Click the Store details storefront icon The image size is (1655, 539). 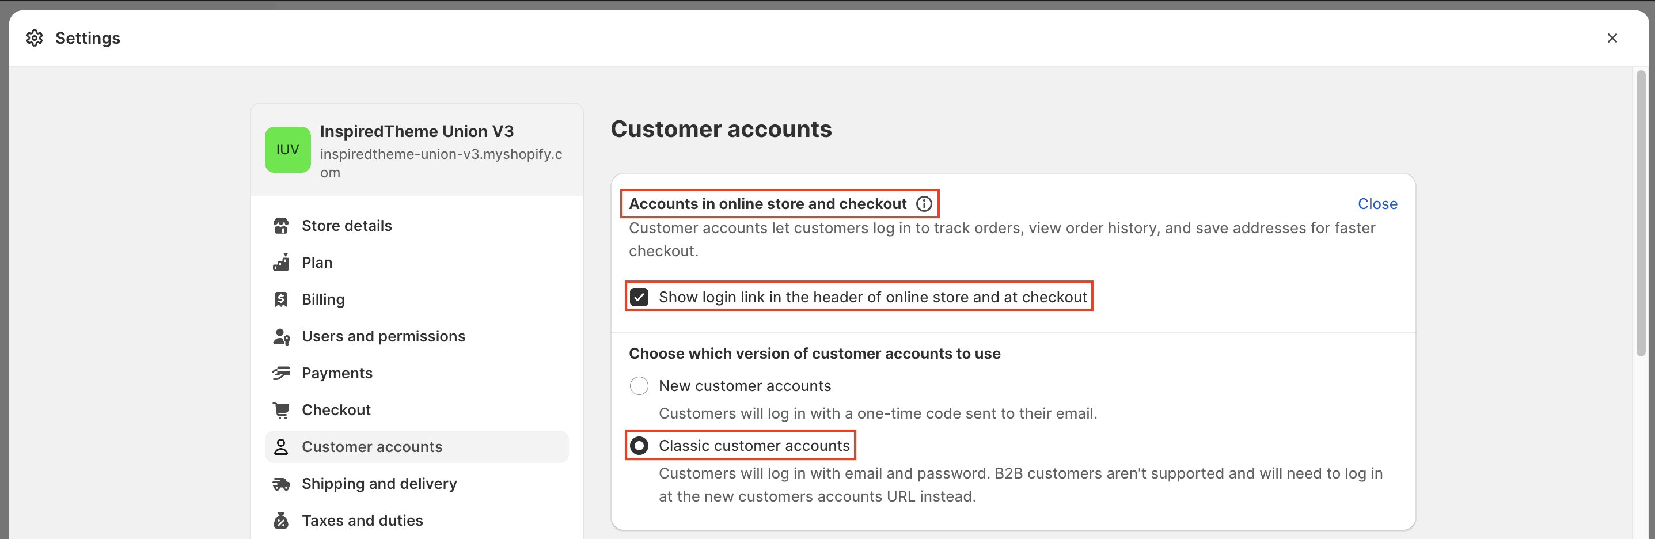[x=281, y=226]
